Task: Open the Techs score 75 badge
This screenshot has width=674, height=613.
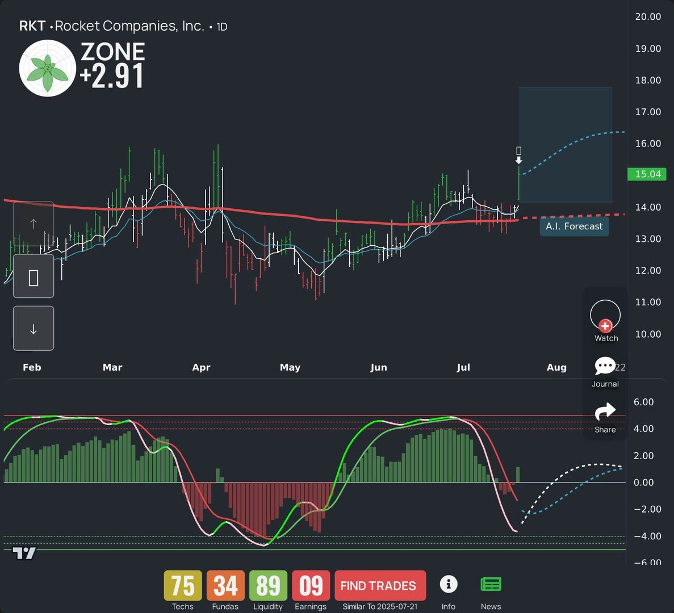Action: tap(183, 586)
